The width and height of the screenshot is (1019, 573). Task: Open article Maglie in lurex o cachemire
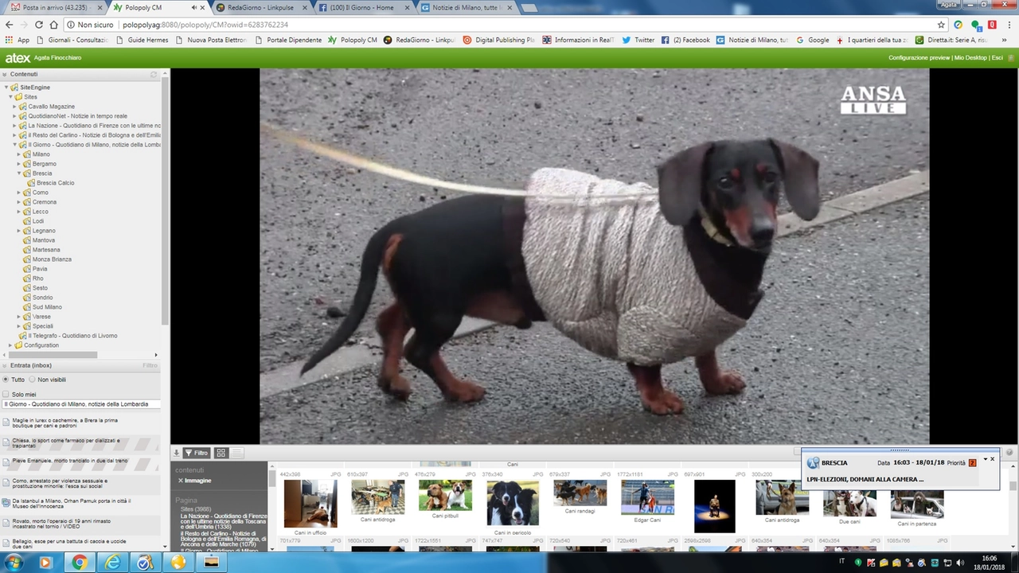point(64,423)
